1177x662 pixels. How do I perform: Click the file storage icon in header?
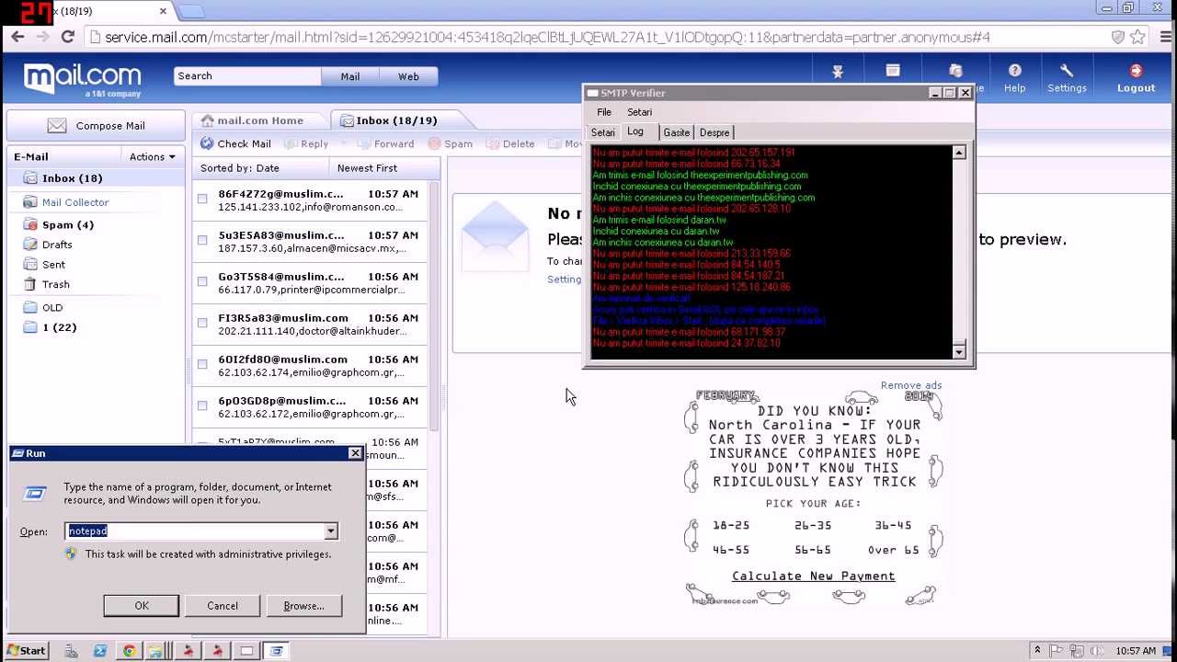point(955,71)
